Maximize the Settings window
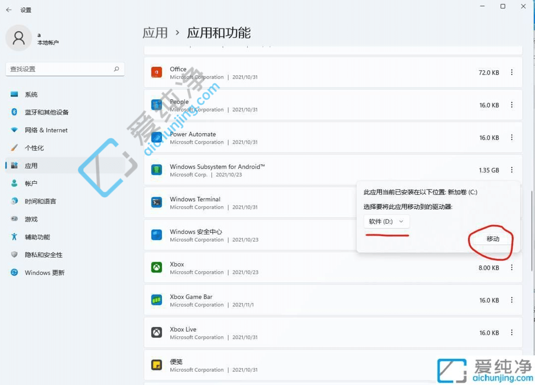The width and height of the screenshot is (535, 385). point(503,6)
